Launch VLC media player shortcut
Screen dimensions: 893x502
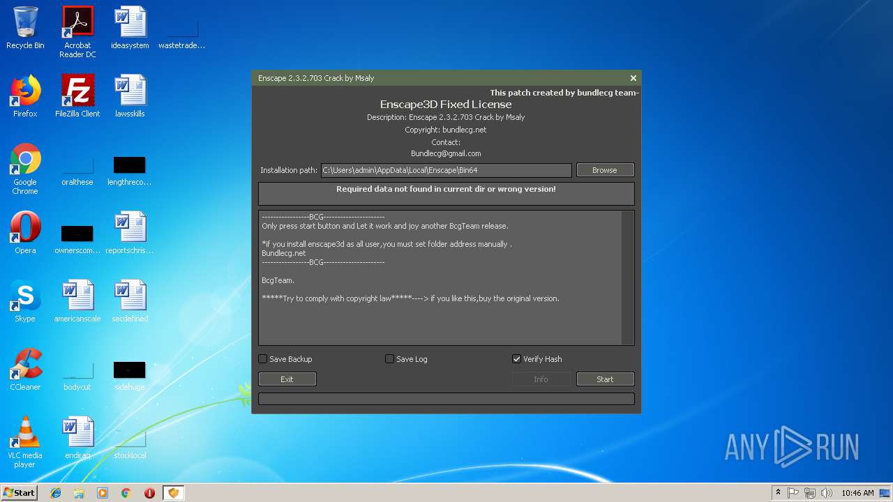25,442
